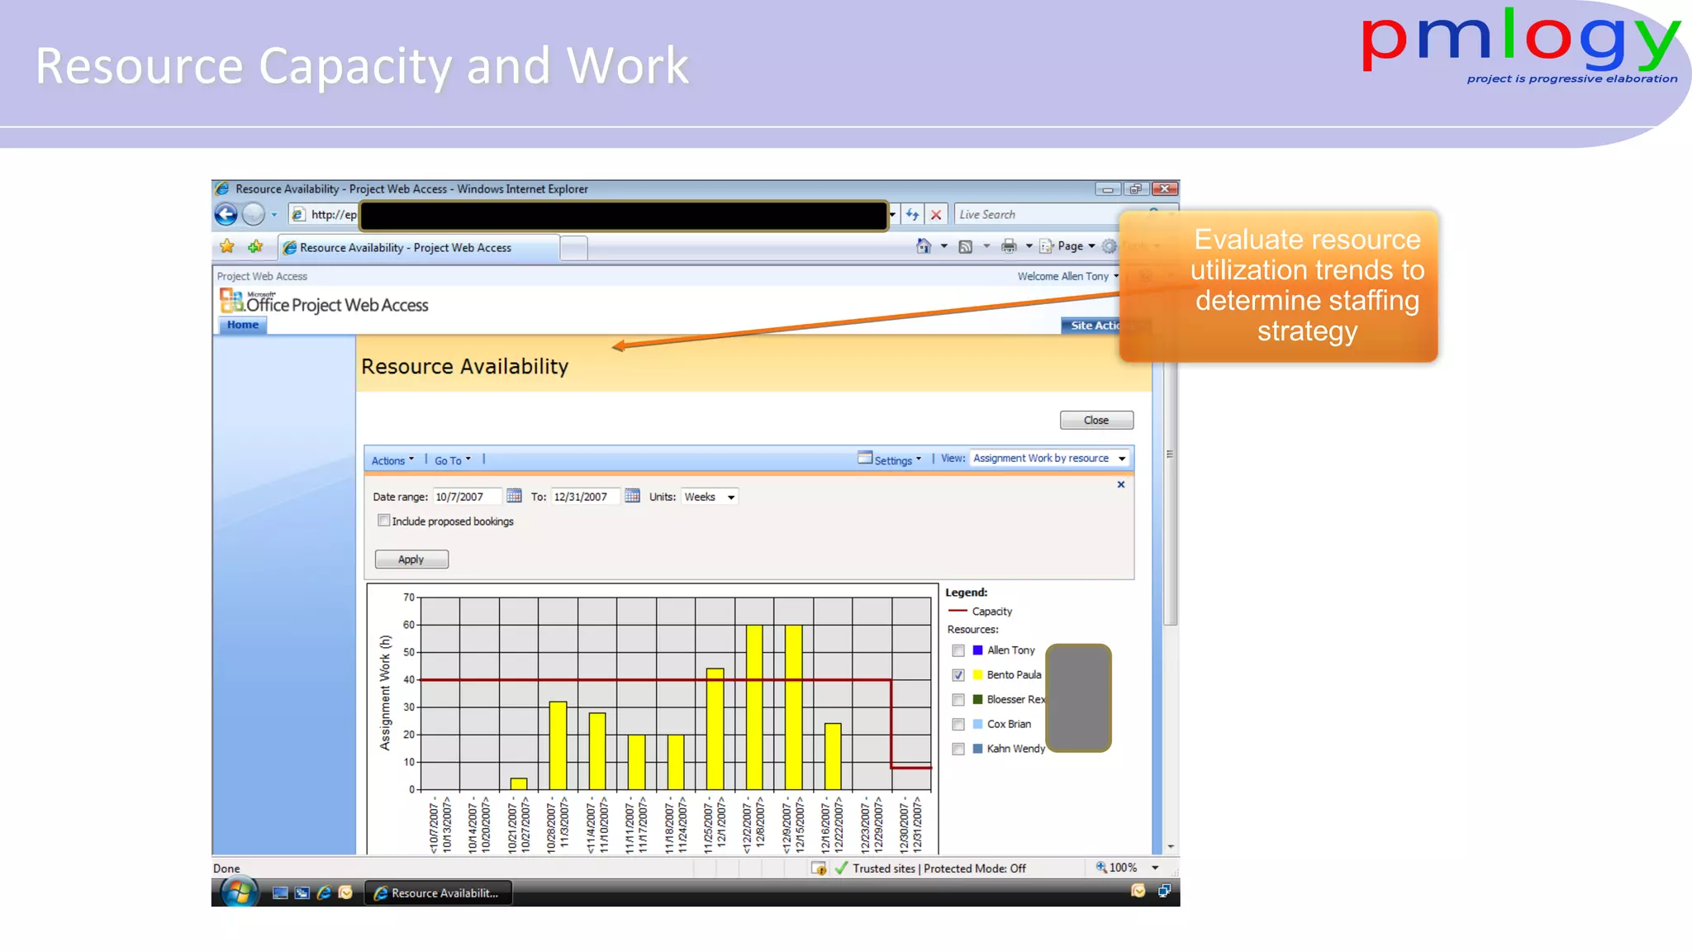Open the Settings menu
1692x952 pixels.
890,459
